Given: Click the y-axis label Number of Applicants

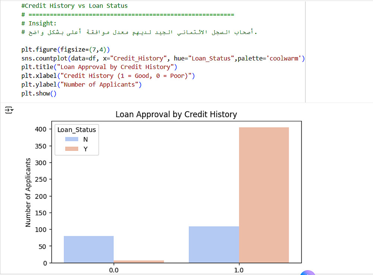Looking at the screenshot, I should pos(28,193).
